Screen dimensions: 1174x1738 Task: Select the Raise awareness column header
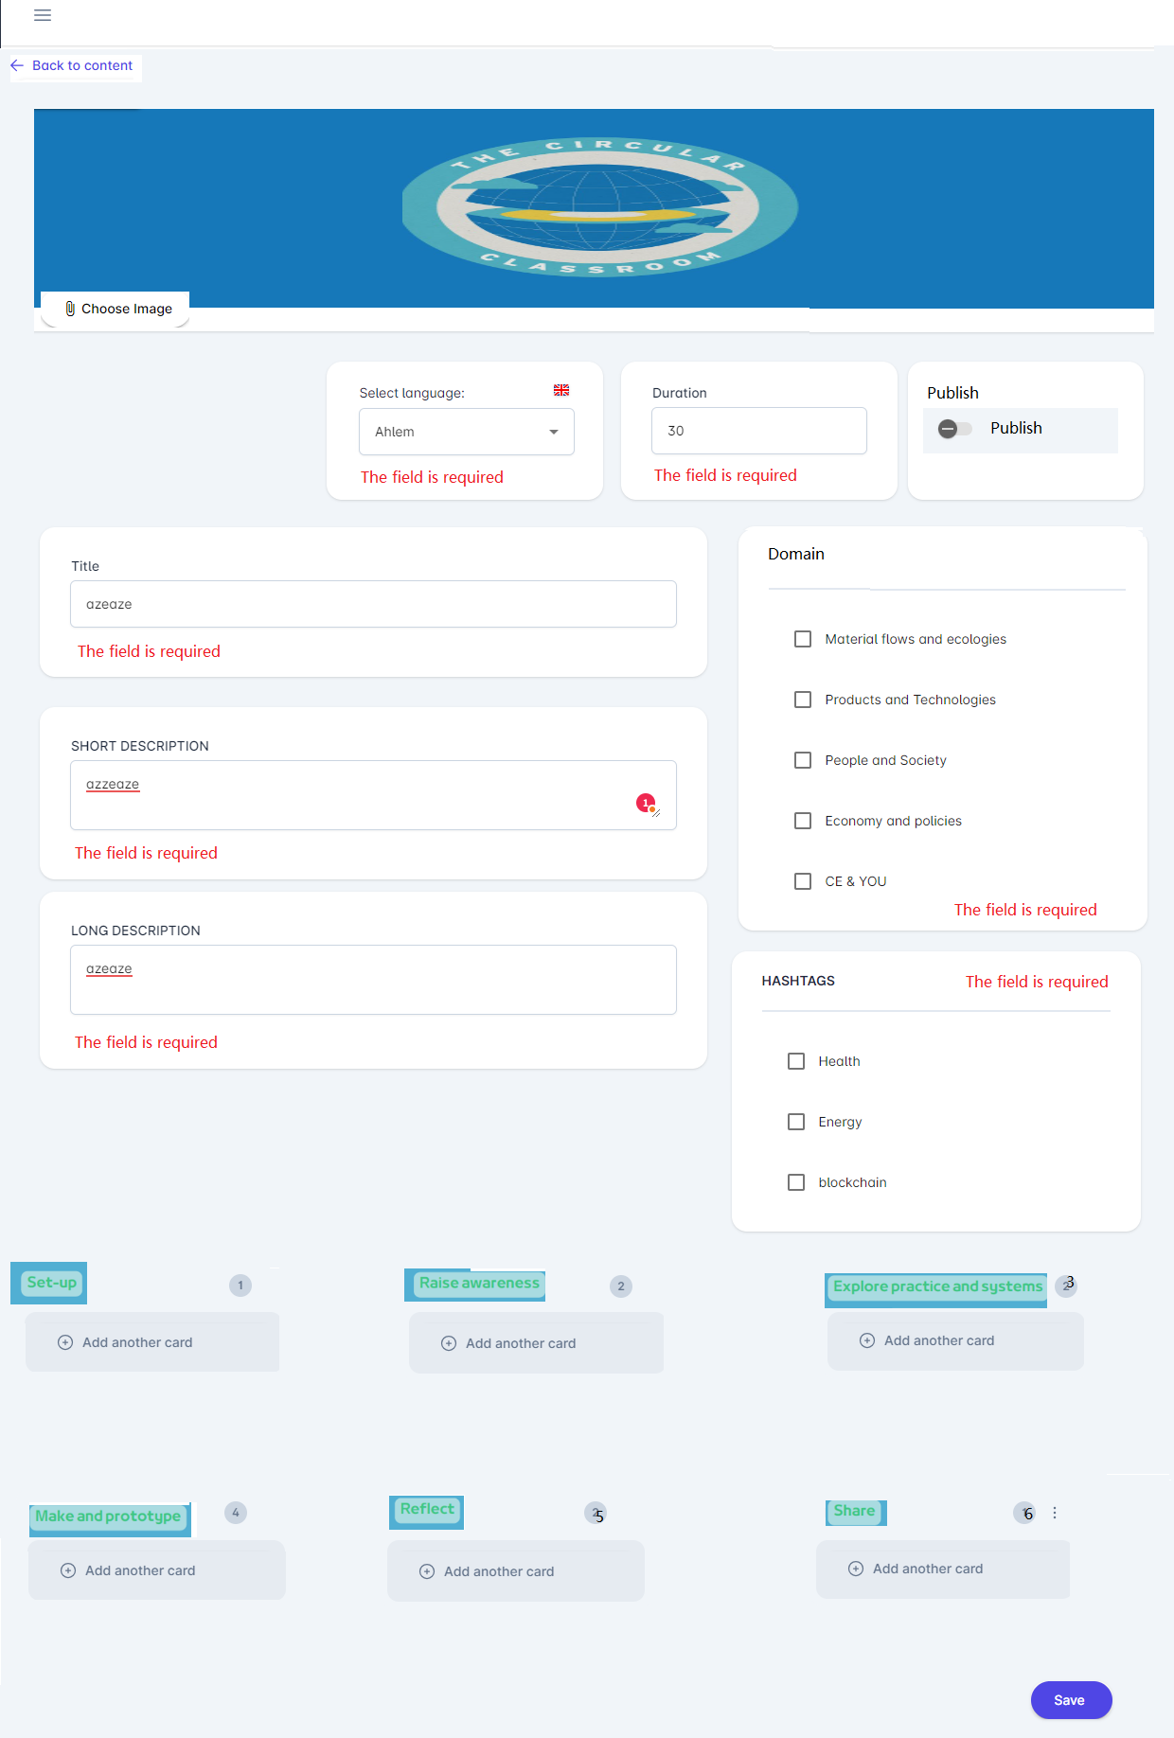(x=479, y=1284)
